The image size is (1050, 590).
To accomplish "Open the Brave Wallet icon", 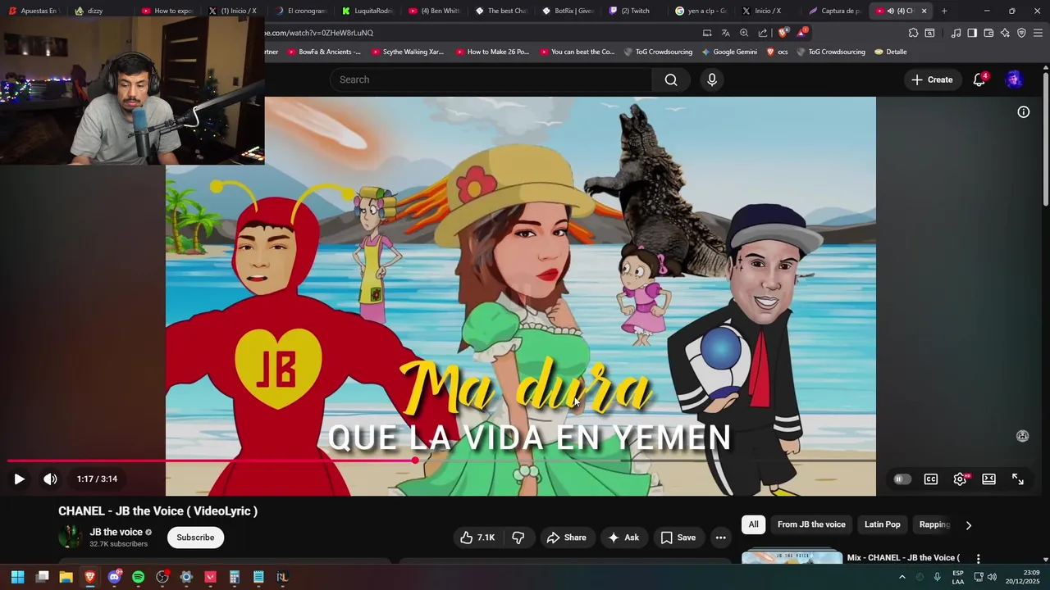I will (x=988, y=33).
